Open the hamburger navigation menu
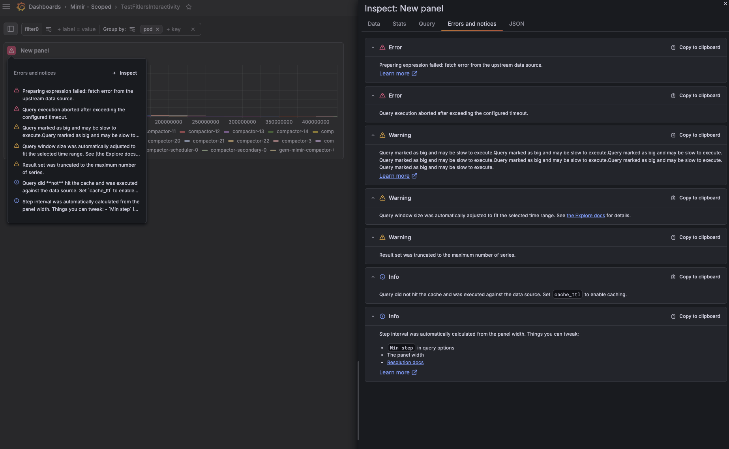Image resolution: width=729 pixels, height=449 pixels. coord(6,7)
